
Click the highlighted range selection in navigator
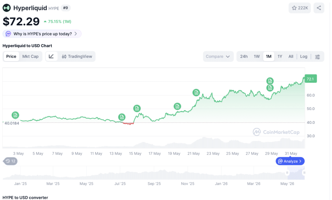296,173
